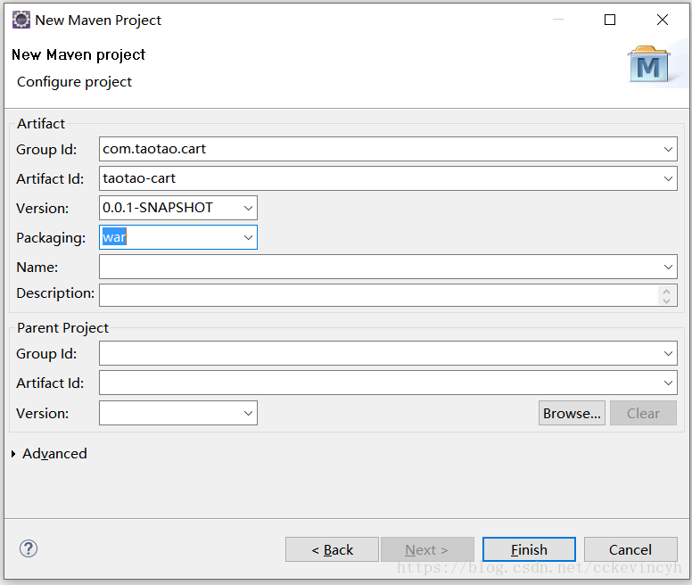
Task: Expand the Advanced section
Action: (x=13, y=454)
